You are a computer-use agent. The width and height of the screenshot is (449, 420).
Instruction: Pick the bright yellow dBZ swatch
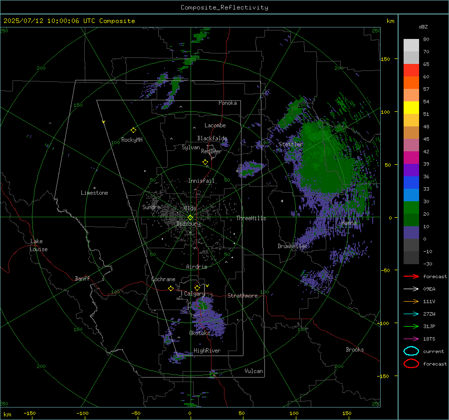pos(411,107)
